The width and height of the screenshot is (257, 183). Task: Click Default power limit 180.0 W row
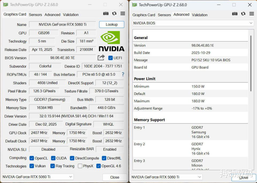click(190, 94)
